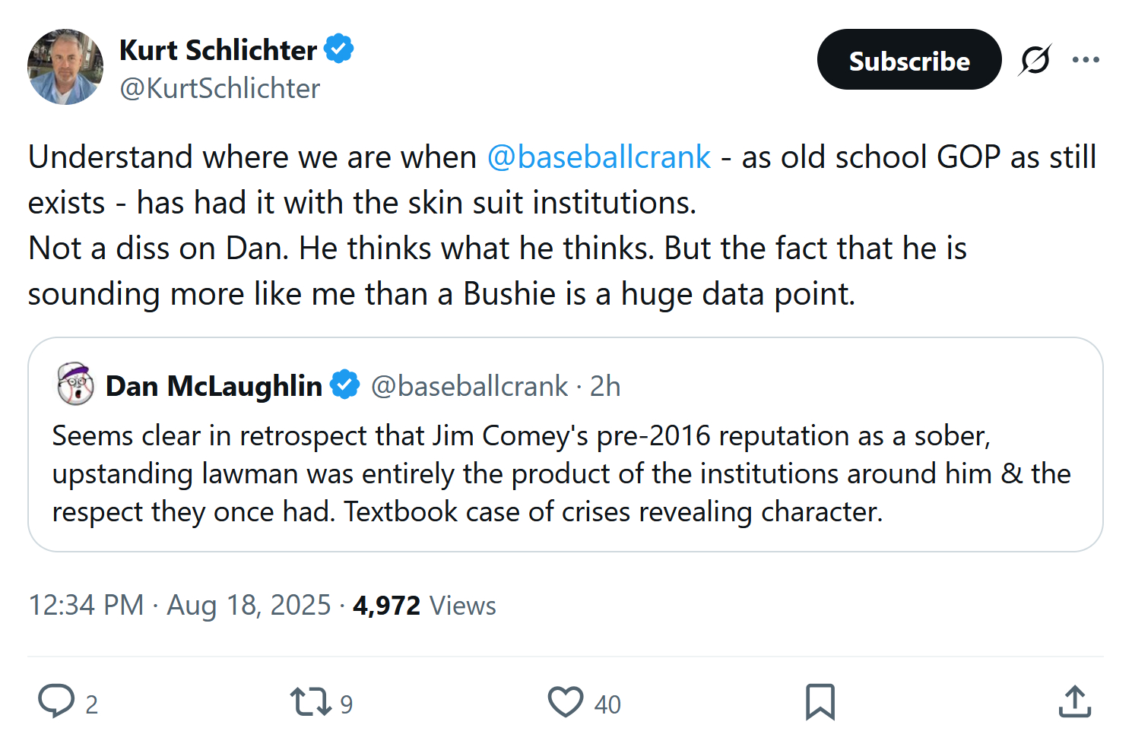1132x731 pixels.
Task: Open the three-dot more options menu
Action: pos(1086,60)
